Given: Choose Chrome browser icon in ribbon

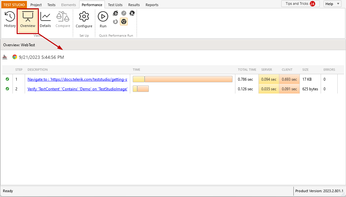Looking at the screenshot, I should [x=124, y=22].
